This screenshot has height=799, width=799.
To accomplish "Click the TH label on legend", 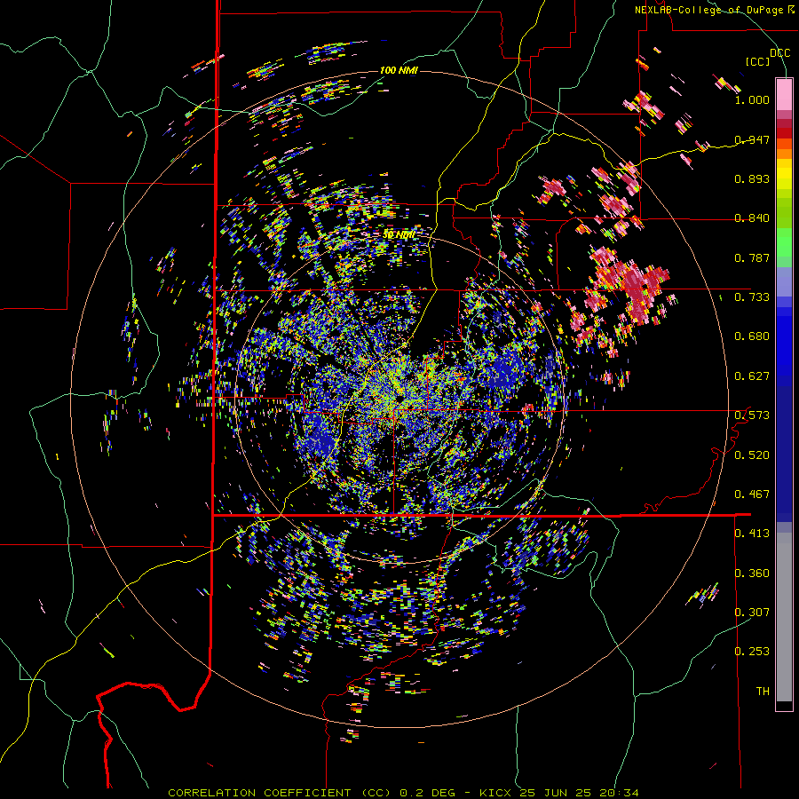I will pyautogui.click(x=763, y=692).
